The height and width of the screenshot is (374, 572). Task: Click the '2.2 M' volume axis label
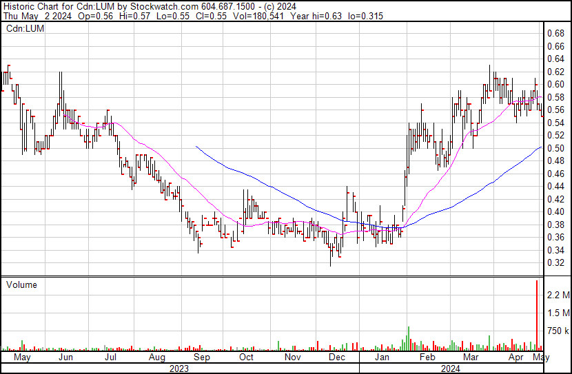point(558,295)
